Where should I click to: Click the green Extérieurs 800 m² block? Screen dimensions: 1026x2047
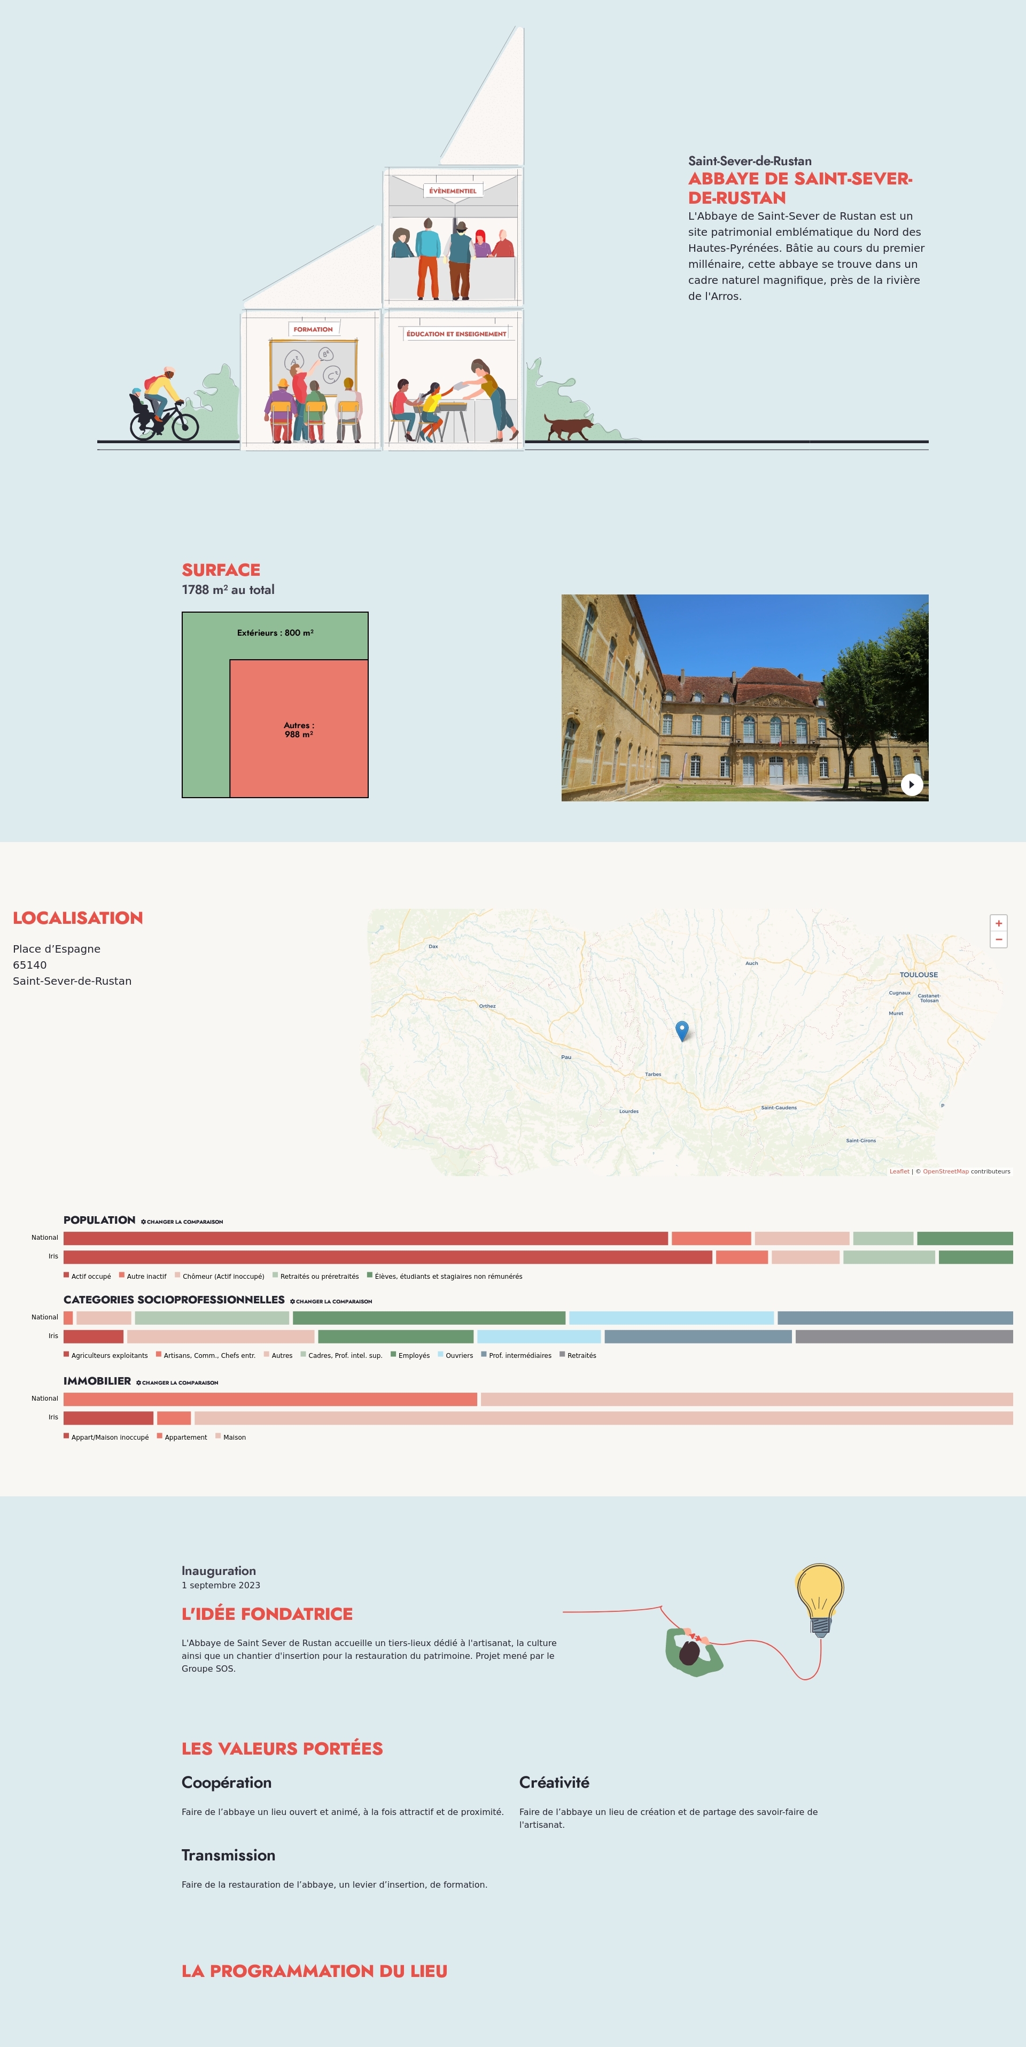coord(275,634)
